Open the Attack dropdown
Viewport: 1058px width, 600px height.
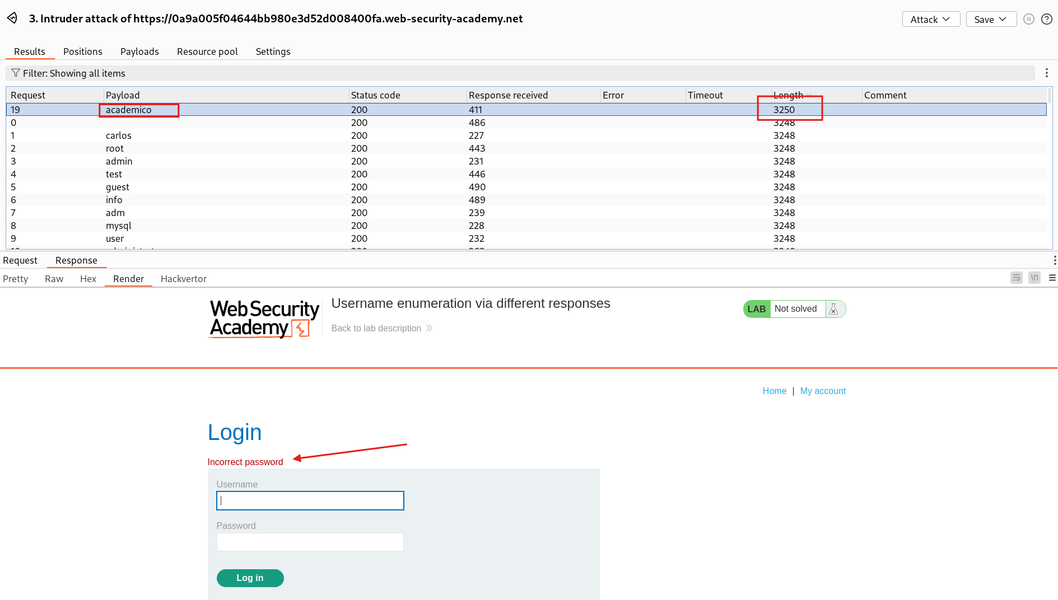pyautogui.click(x=930, y=18)
